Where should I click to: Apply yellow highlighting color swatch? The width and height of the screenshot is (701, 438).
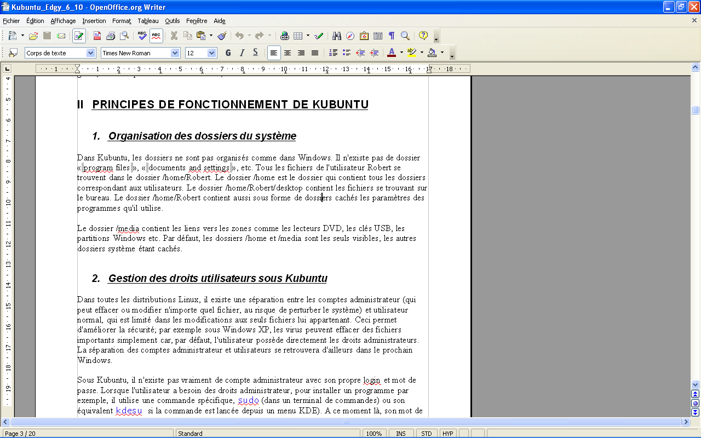pos(412,53)
